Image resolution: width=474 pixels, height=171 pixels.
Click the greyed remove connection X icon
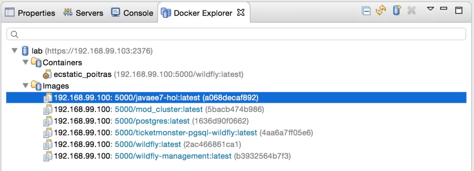[x=412, y=11]
